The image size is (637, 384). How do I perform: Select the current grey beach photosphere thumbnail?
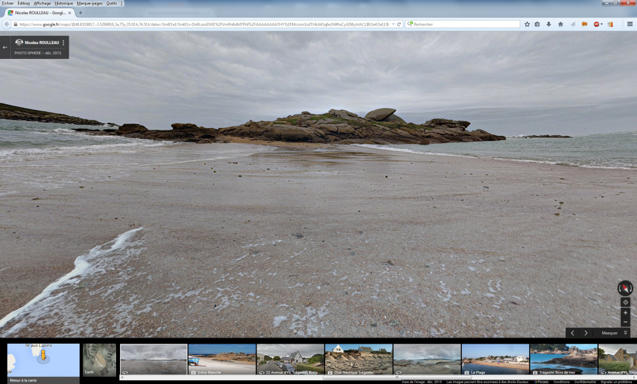tap(153, 360)
